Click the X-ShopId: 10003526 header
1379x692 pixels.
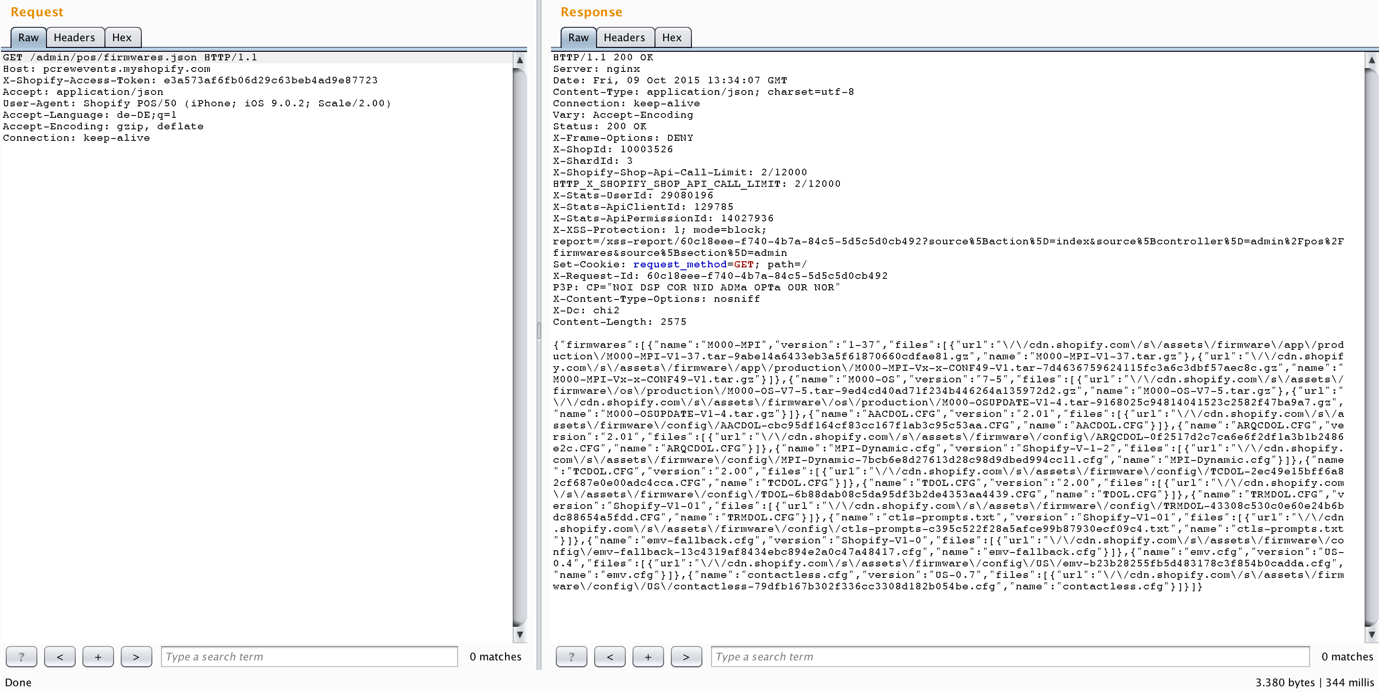(x=613, y=150)
